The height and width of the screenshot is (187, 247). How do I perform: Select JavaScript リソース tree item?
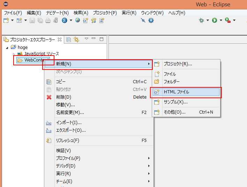42,54
